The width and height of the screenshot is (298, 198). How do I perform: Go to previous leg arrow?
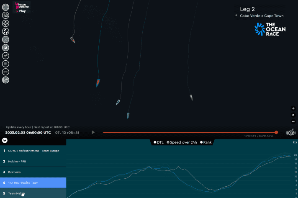pos(236,15)
